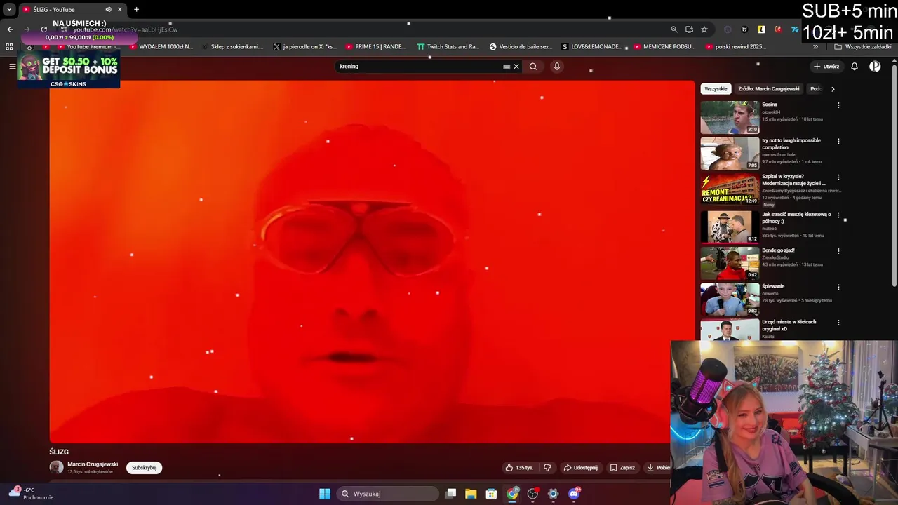Open 'Szpital w kryzysie?' video thumbnail
898x505 pixels.
(730, 189)
